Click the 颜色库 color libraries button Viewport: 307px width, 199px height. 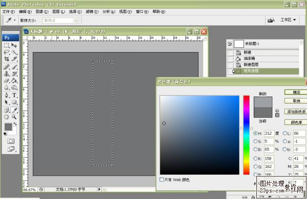pos(296,122)
